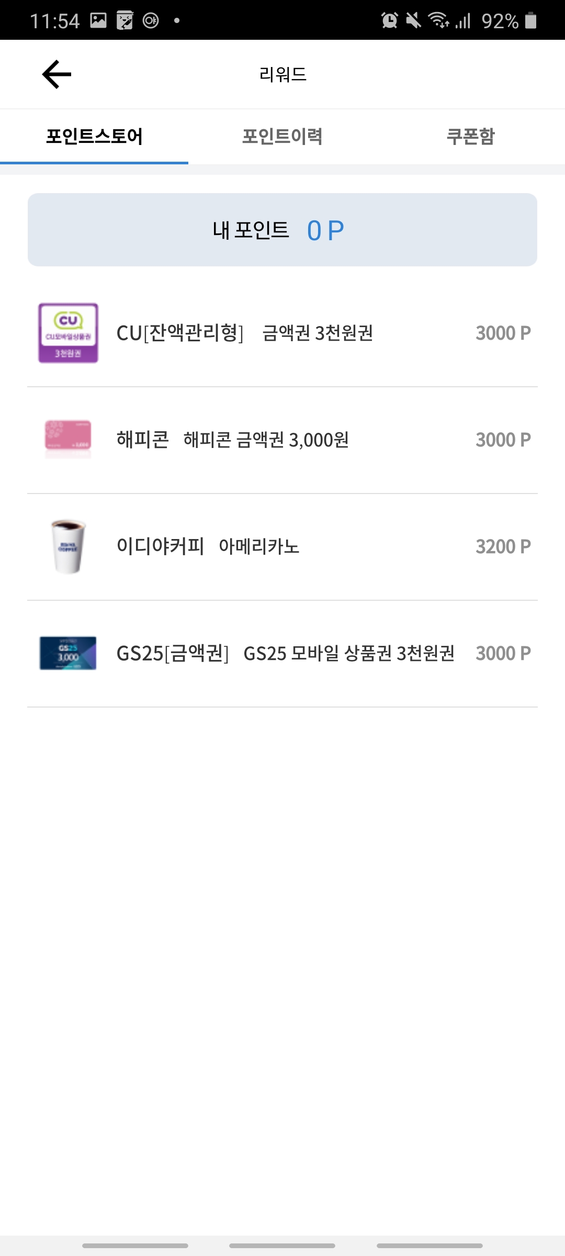The image size is (565, 1256).
Task: Tap the CU gift card thumbnail
Action: pyautogui.click(x=68, y=333)
